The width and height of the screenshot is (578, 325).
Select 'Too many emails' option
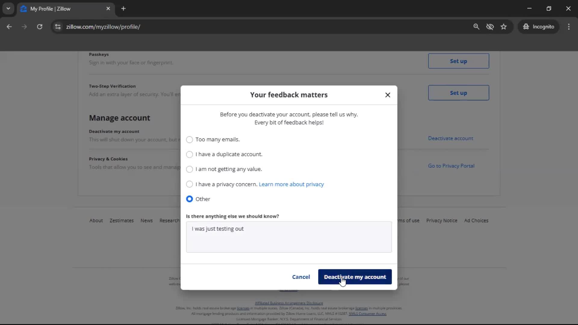click(189, 140)
